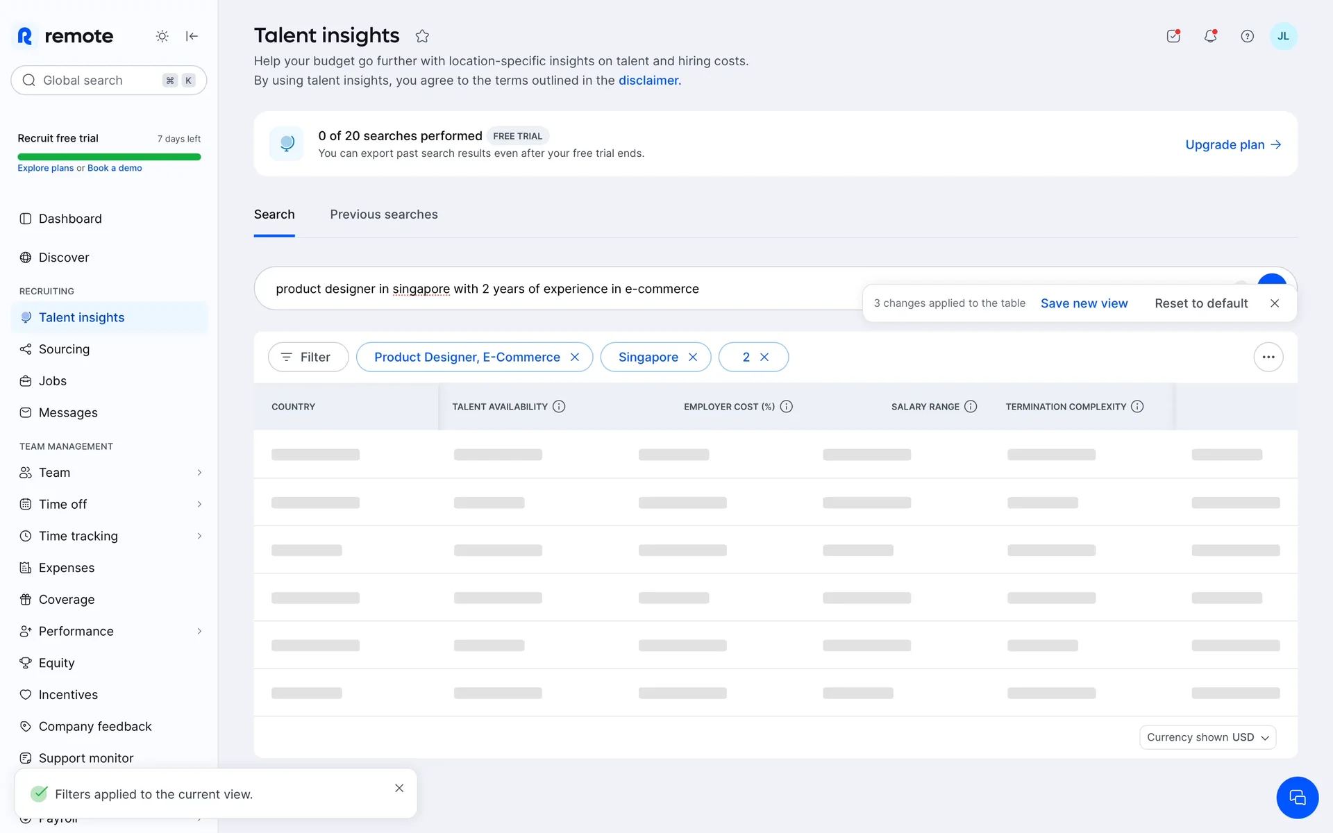Open Currency shown USD dropdown
This screenshot has width=1333, height=833.
coord(1207,737)
